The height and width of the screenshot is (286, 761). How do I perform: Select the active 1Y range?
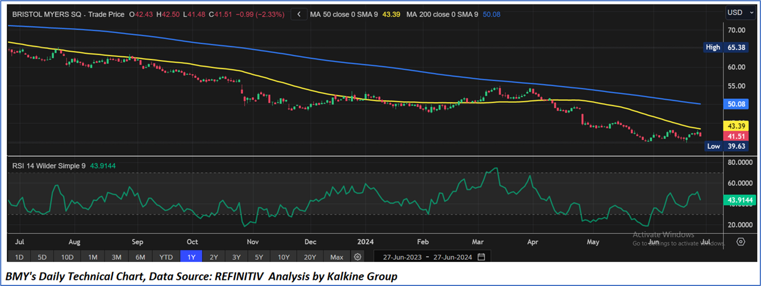191,257
